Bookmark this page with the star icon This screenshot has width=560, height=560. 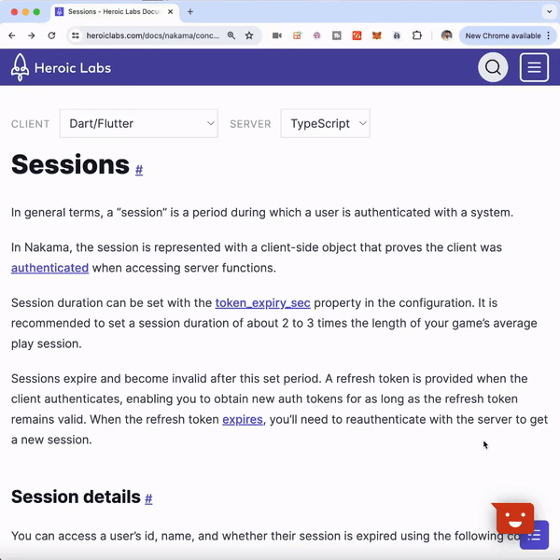click(x=249, y=35)
